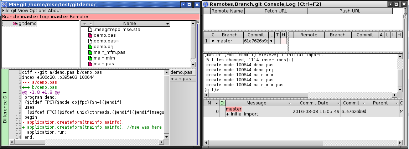The image size is (409, 149).
Task: Click the untracked demo.pas~ file icon
Action: tap(90, 41)
